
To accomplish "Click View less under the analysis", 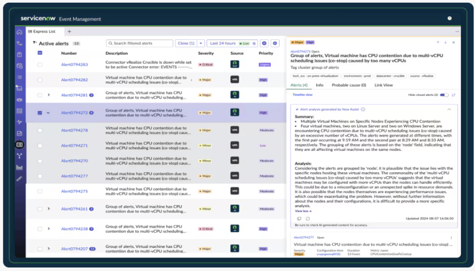I will (x=303, y=211).
